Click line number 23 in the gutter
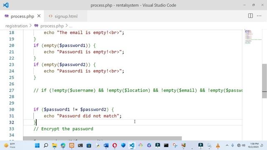The height and width of the screenshot is (150, 267). pos(12,65)
